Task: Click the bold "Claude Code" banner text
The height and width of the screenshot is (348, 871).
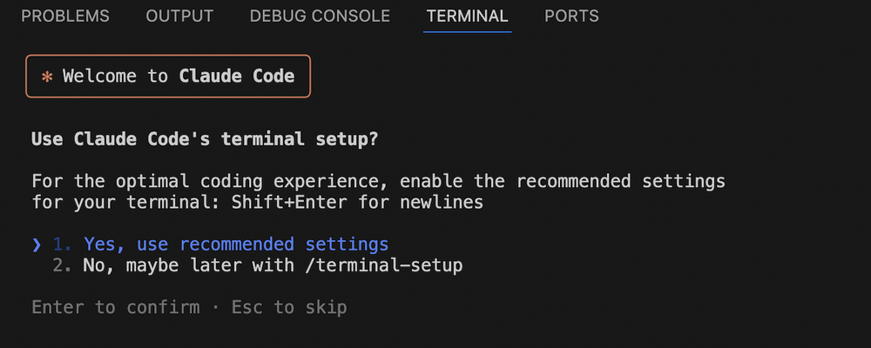Action: click(237, 77)
